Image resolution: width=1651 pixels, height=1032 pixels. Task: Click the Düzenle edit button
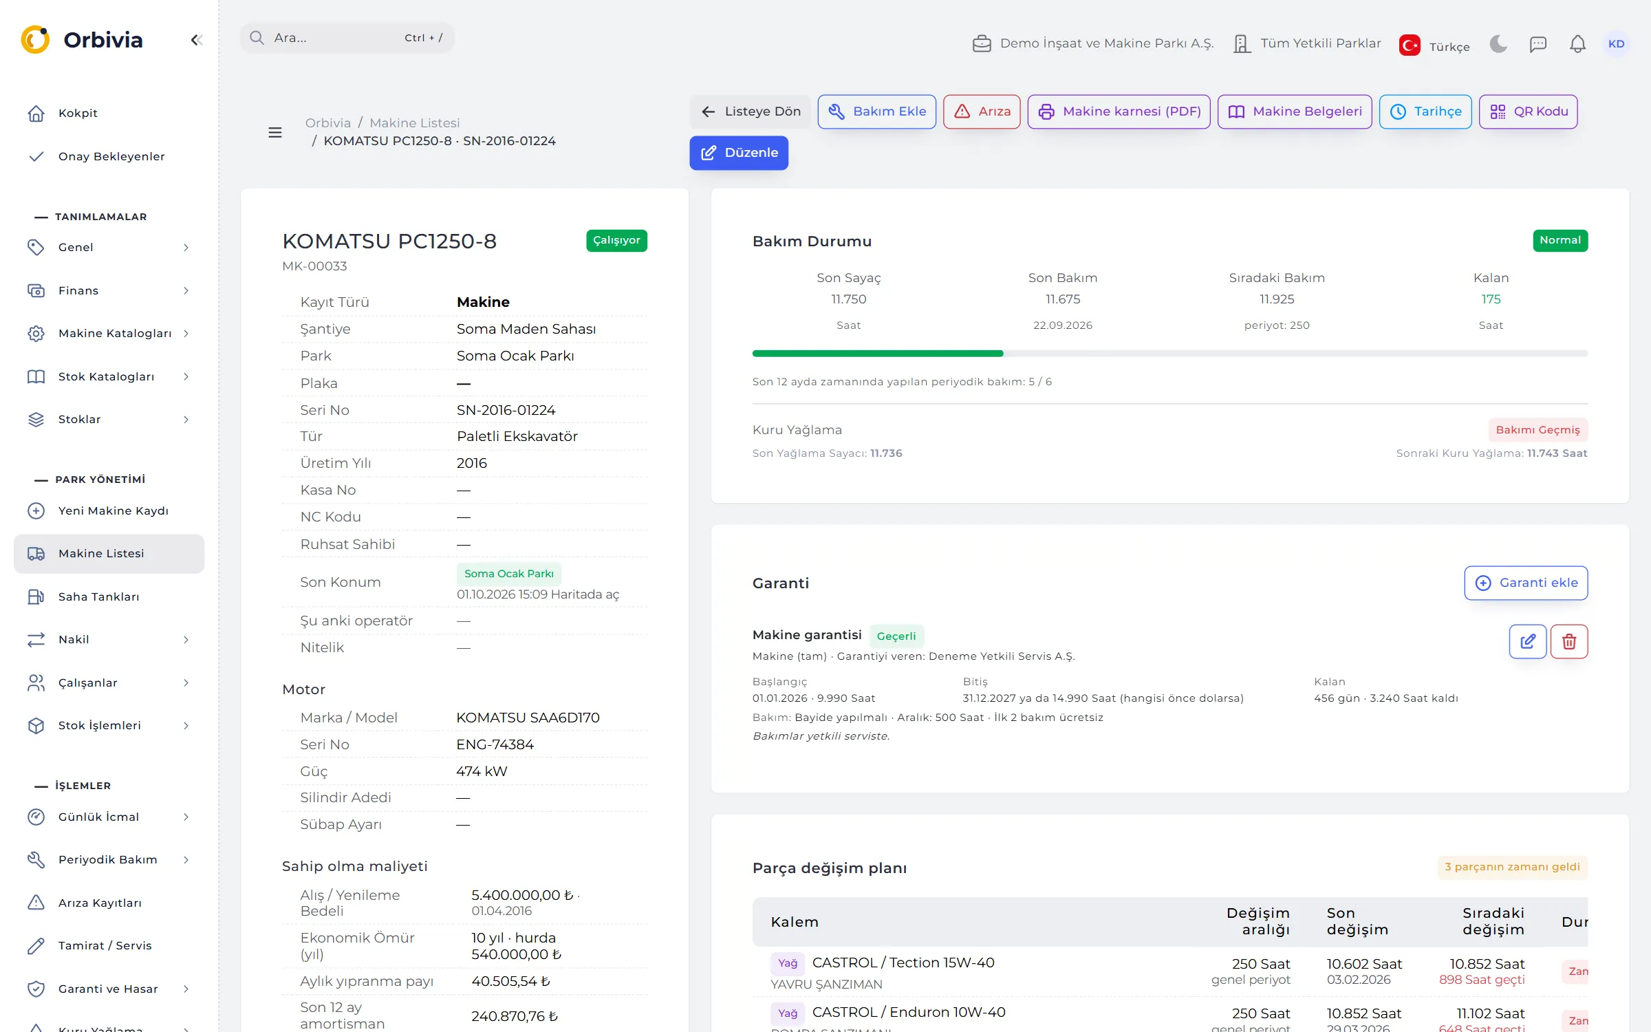click(739, 153)
